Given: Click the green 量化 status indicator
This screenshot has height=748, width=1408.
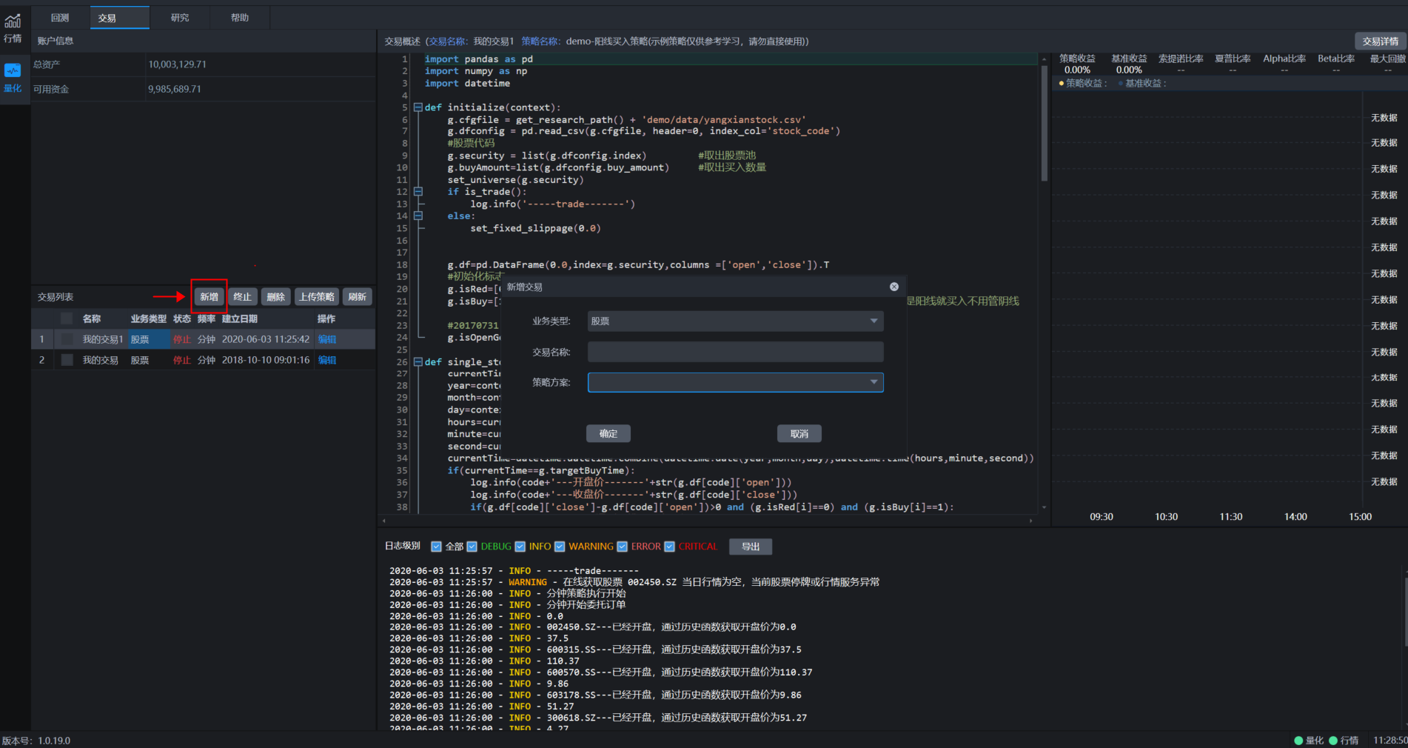Looking at the screenshot, I should (1298, 740).
